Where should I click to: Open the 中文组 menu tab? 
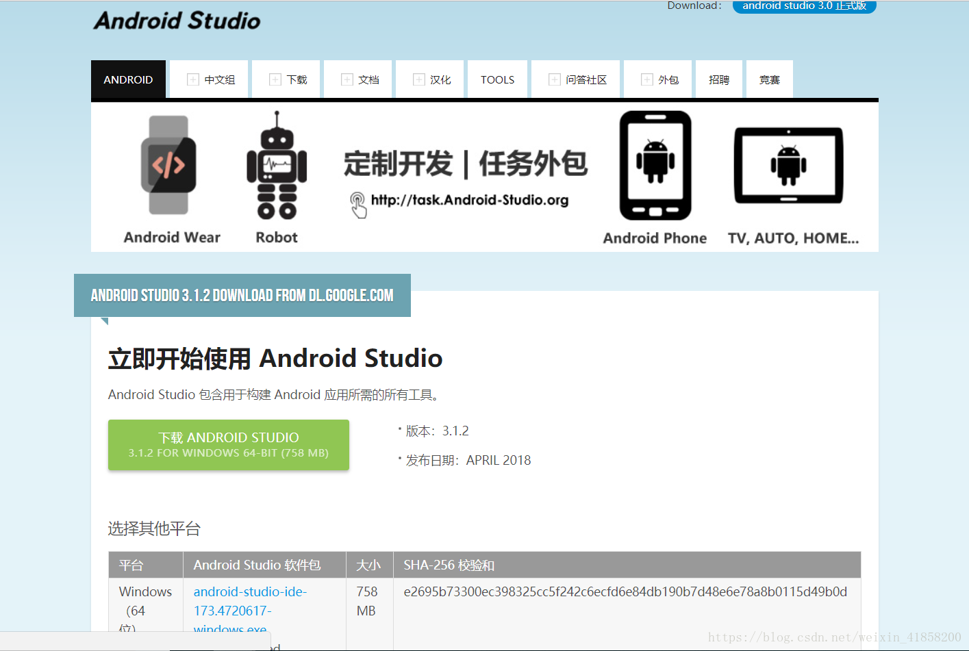209,79
